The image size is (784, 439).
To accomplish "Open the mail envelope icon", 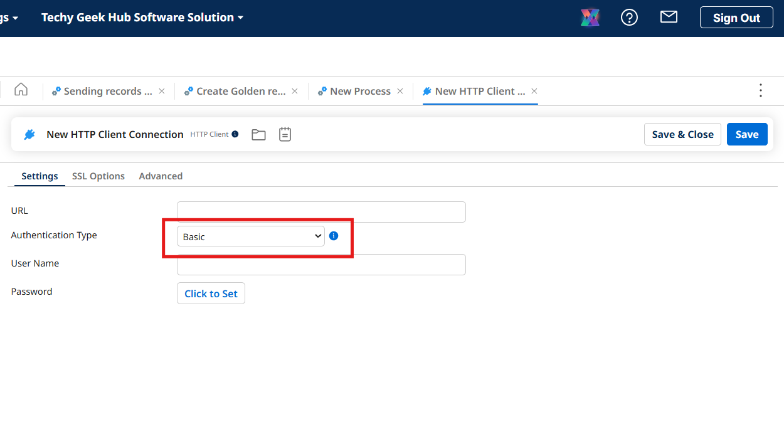I will point(669,18).
